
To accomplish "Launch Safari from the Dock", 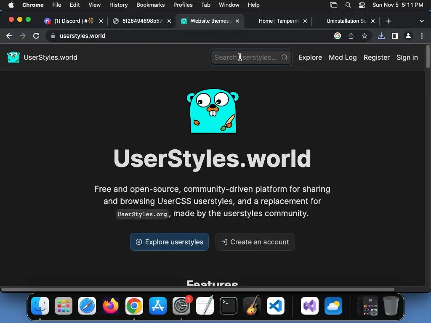I will click(87, 306).
